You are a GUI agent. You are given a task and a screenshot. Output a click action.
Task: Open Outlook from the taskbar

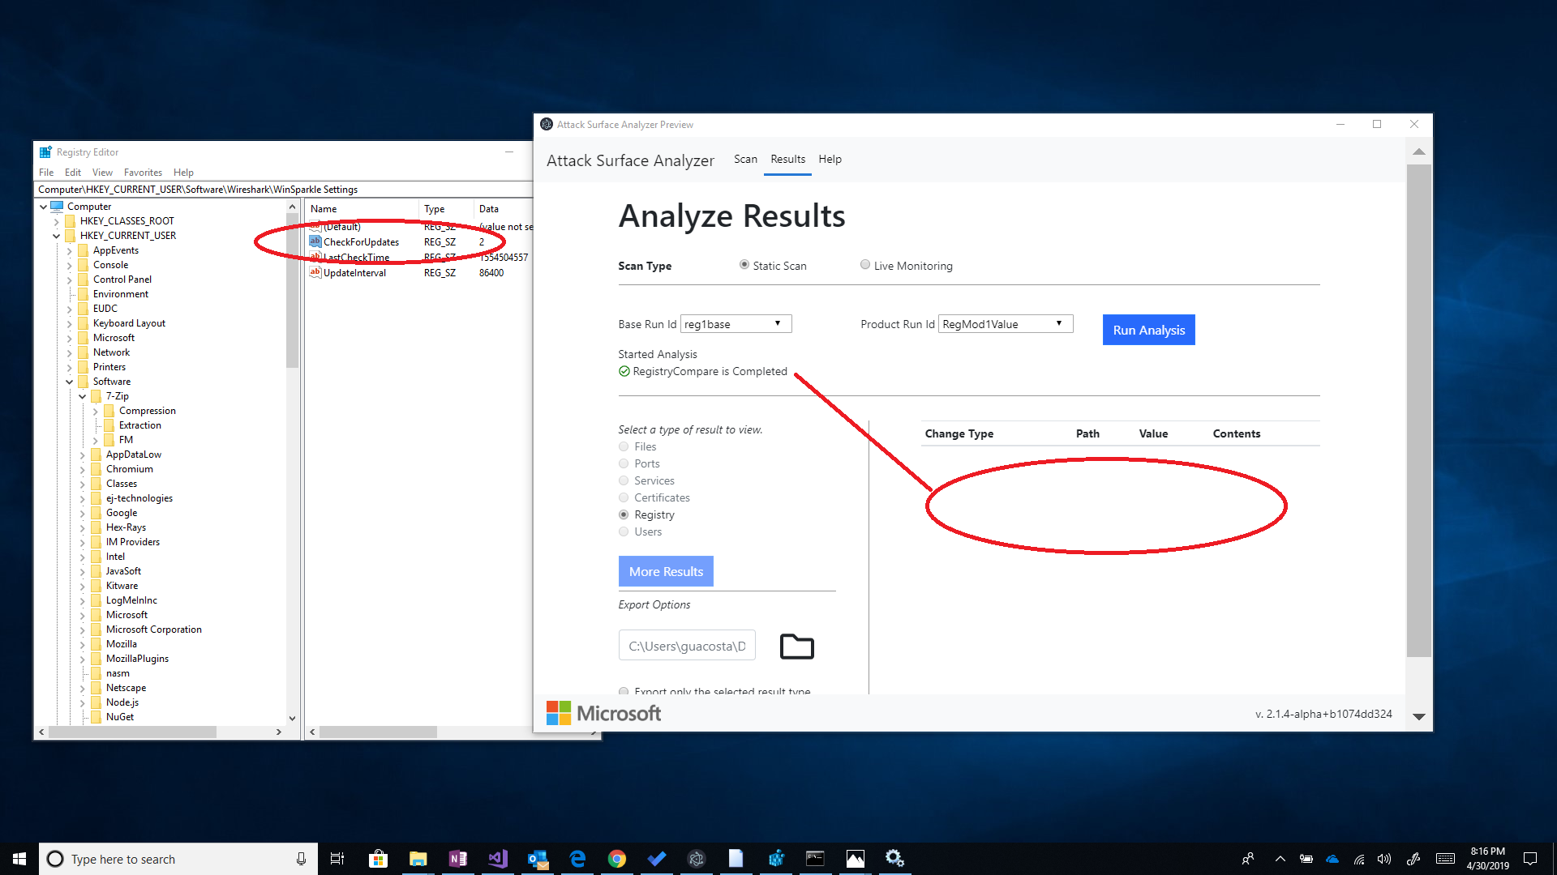(537, 858)
